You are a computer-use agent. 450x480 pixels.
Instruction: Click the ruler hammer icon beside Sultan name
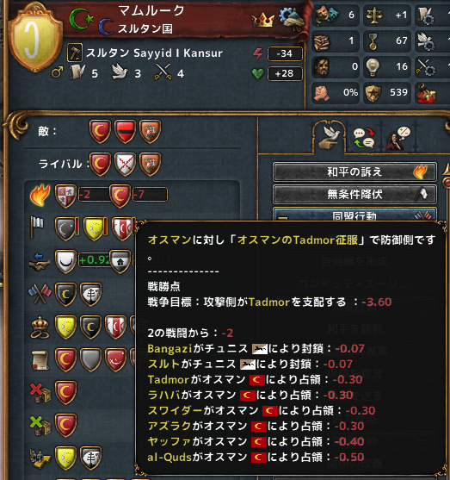(75, 53)
